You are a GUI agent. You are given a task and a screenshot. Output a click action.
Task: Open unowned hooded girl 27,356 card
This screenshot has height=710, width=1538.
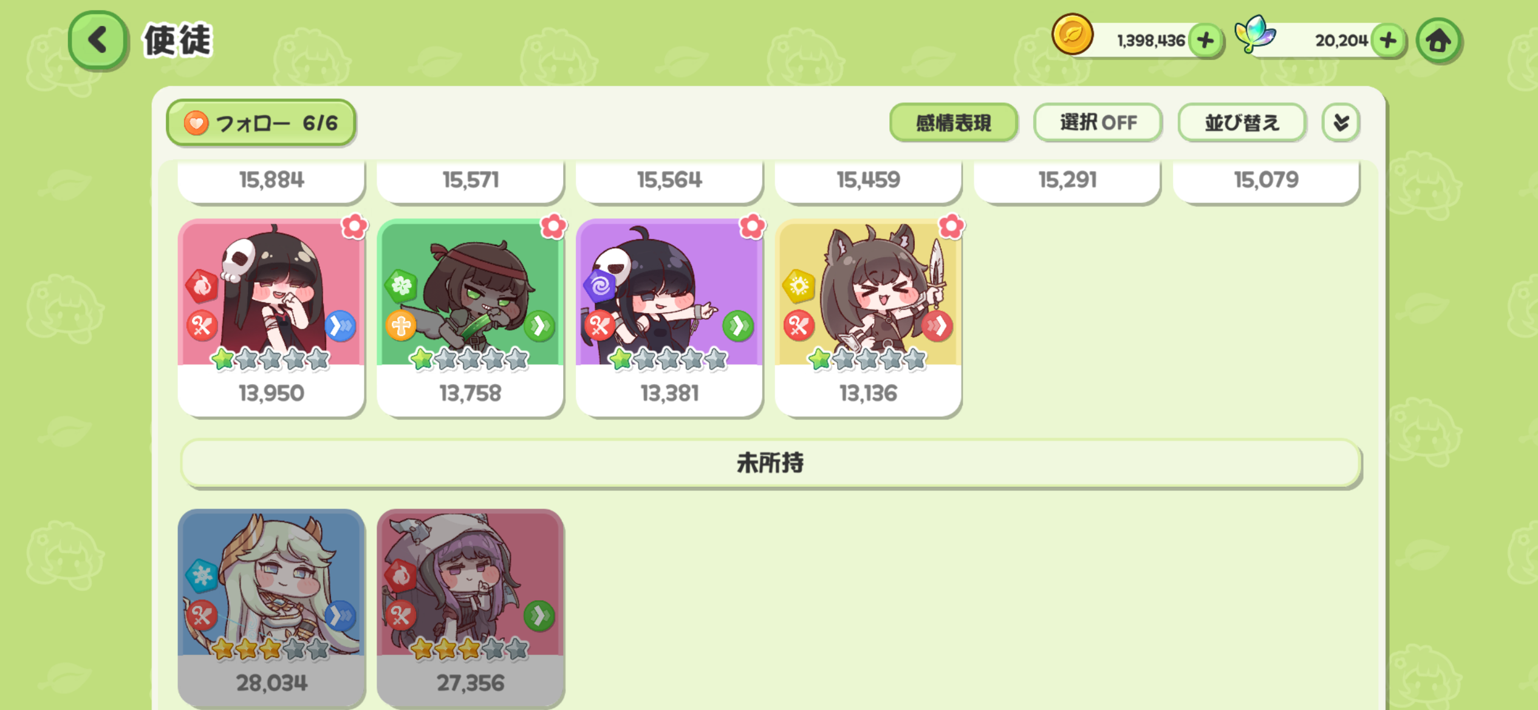(471, 607)
